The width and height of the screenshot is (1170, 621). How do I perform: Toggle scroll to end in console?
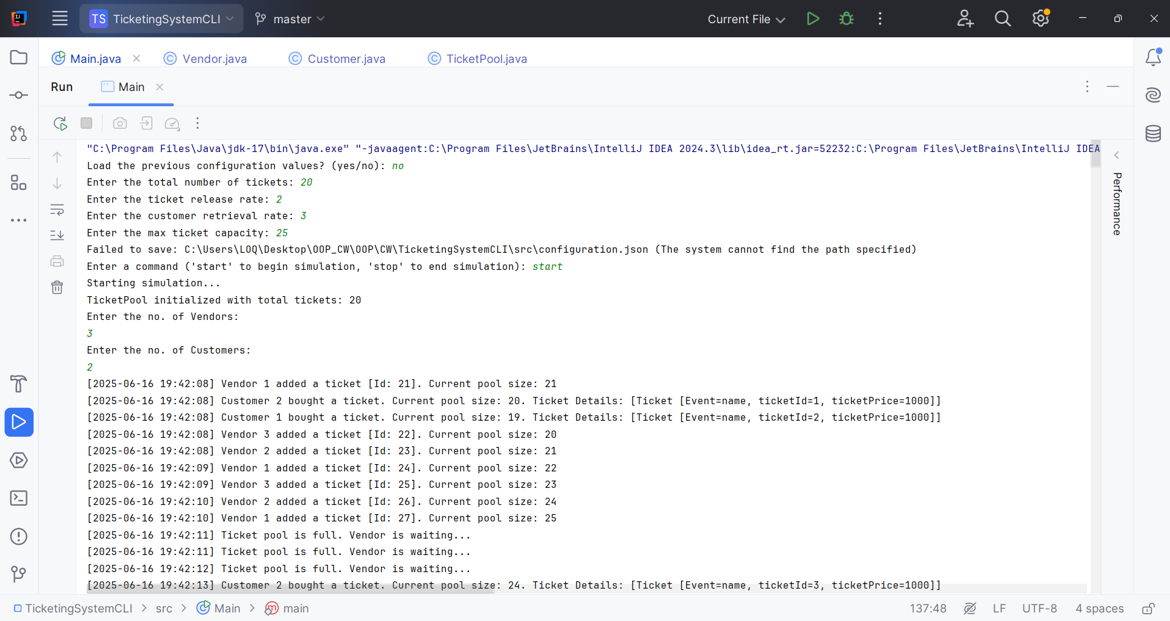tap(57, 235)
